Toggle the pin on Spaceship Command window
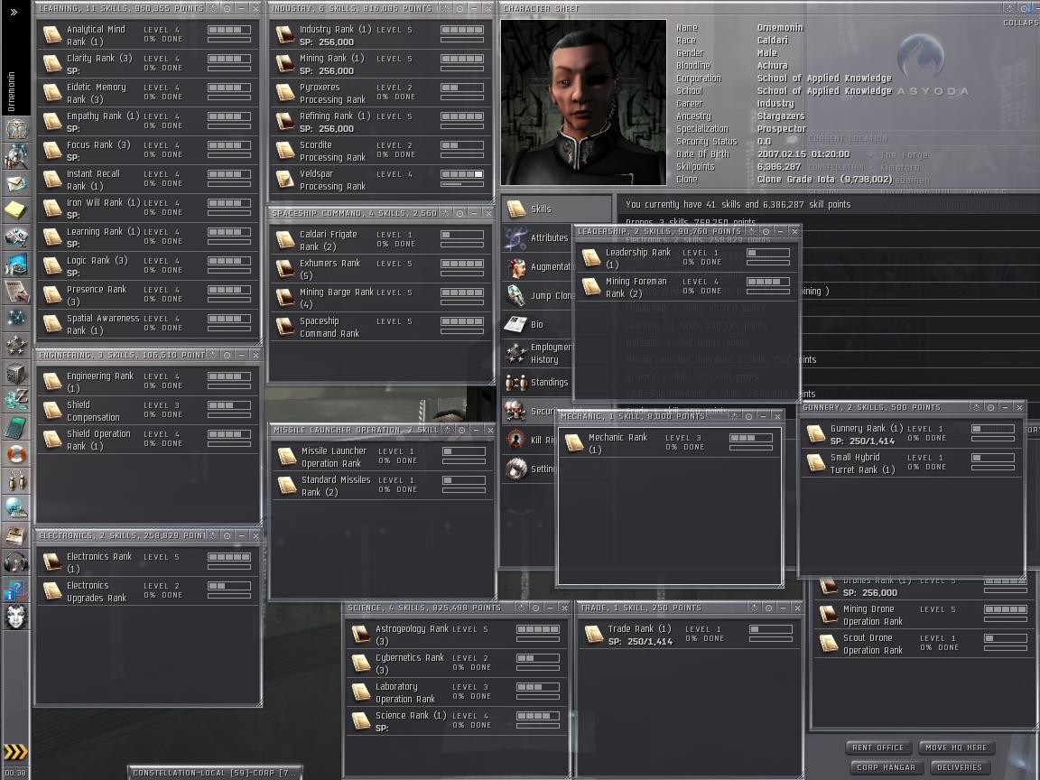Screen dimensions: 1040x780 [460, 213]
